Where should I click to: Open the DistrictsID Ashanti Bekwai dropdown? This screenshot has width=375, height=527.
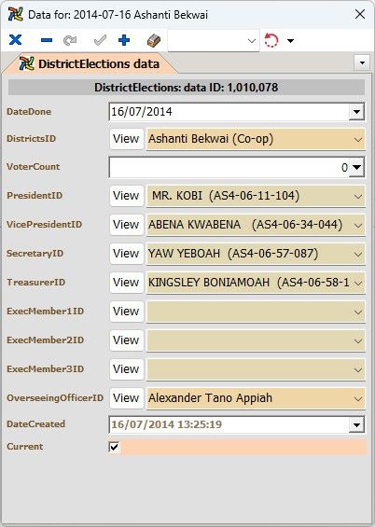(x=256, y=139)
